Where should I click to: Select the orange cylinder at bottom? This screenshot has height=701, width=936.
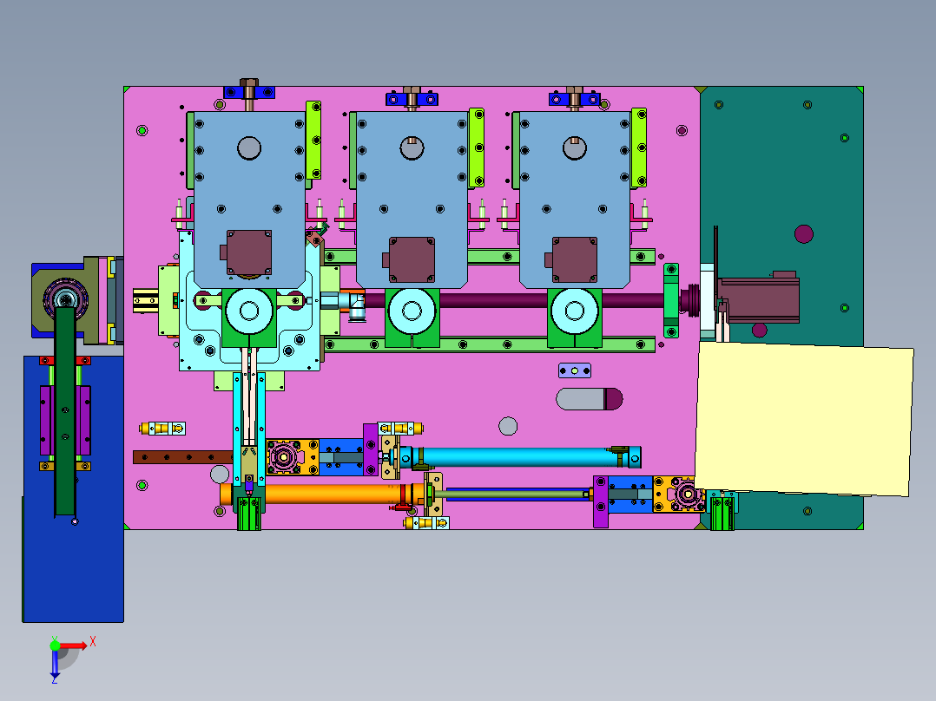coord(322,494)
